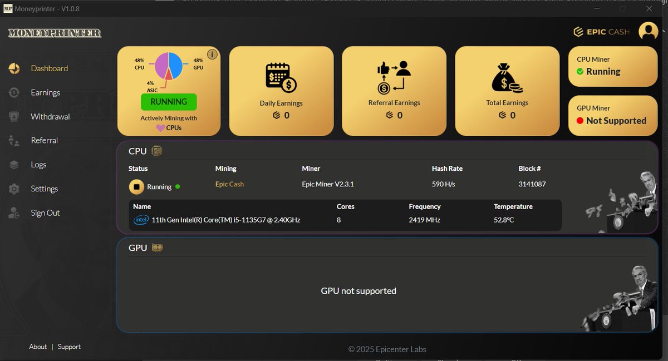Click the info icon on mining card
668x361 pixels.
212,54
